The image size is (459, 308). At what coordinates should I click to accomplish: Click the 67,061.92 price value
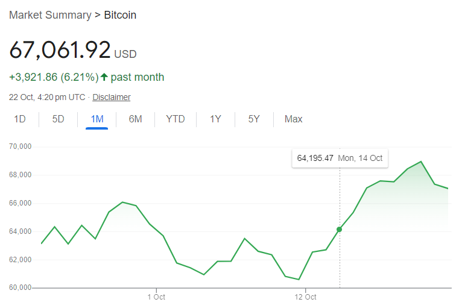[60, 50]
